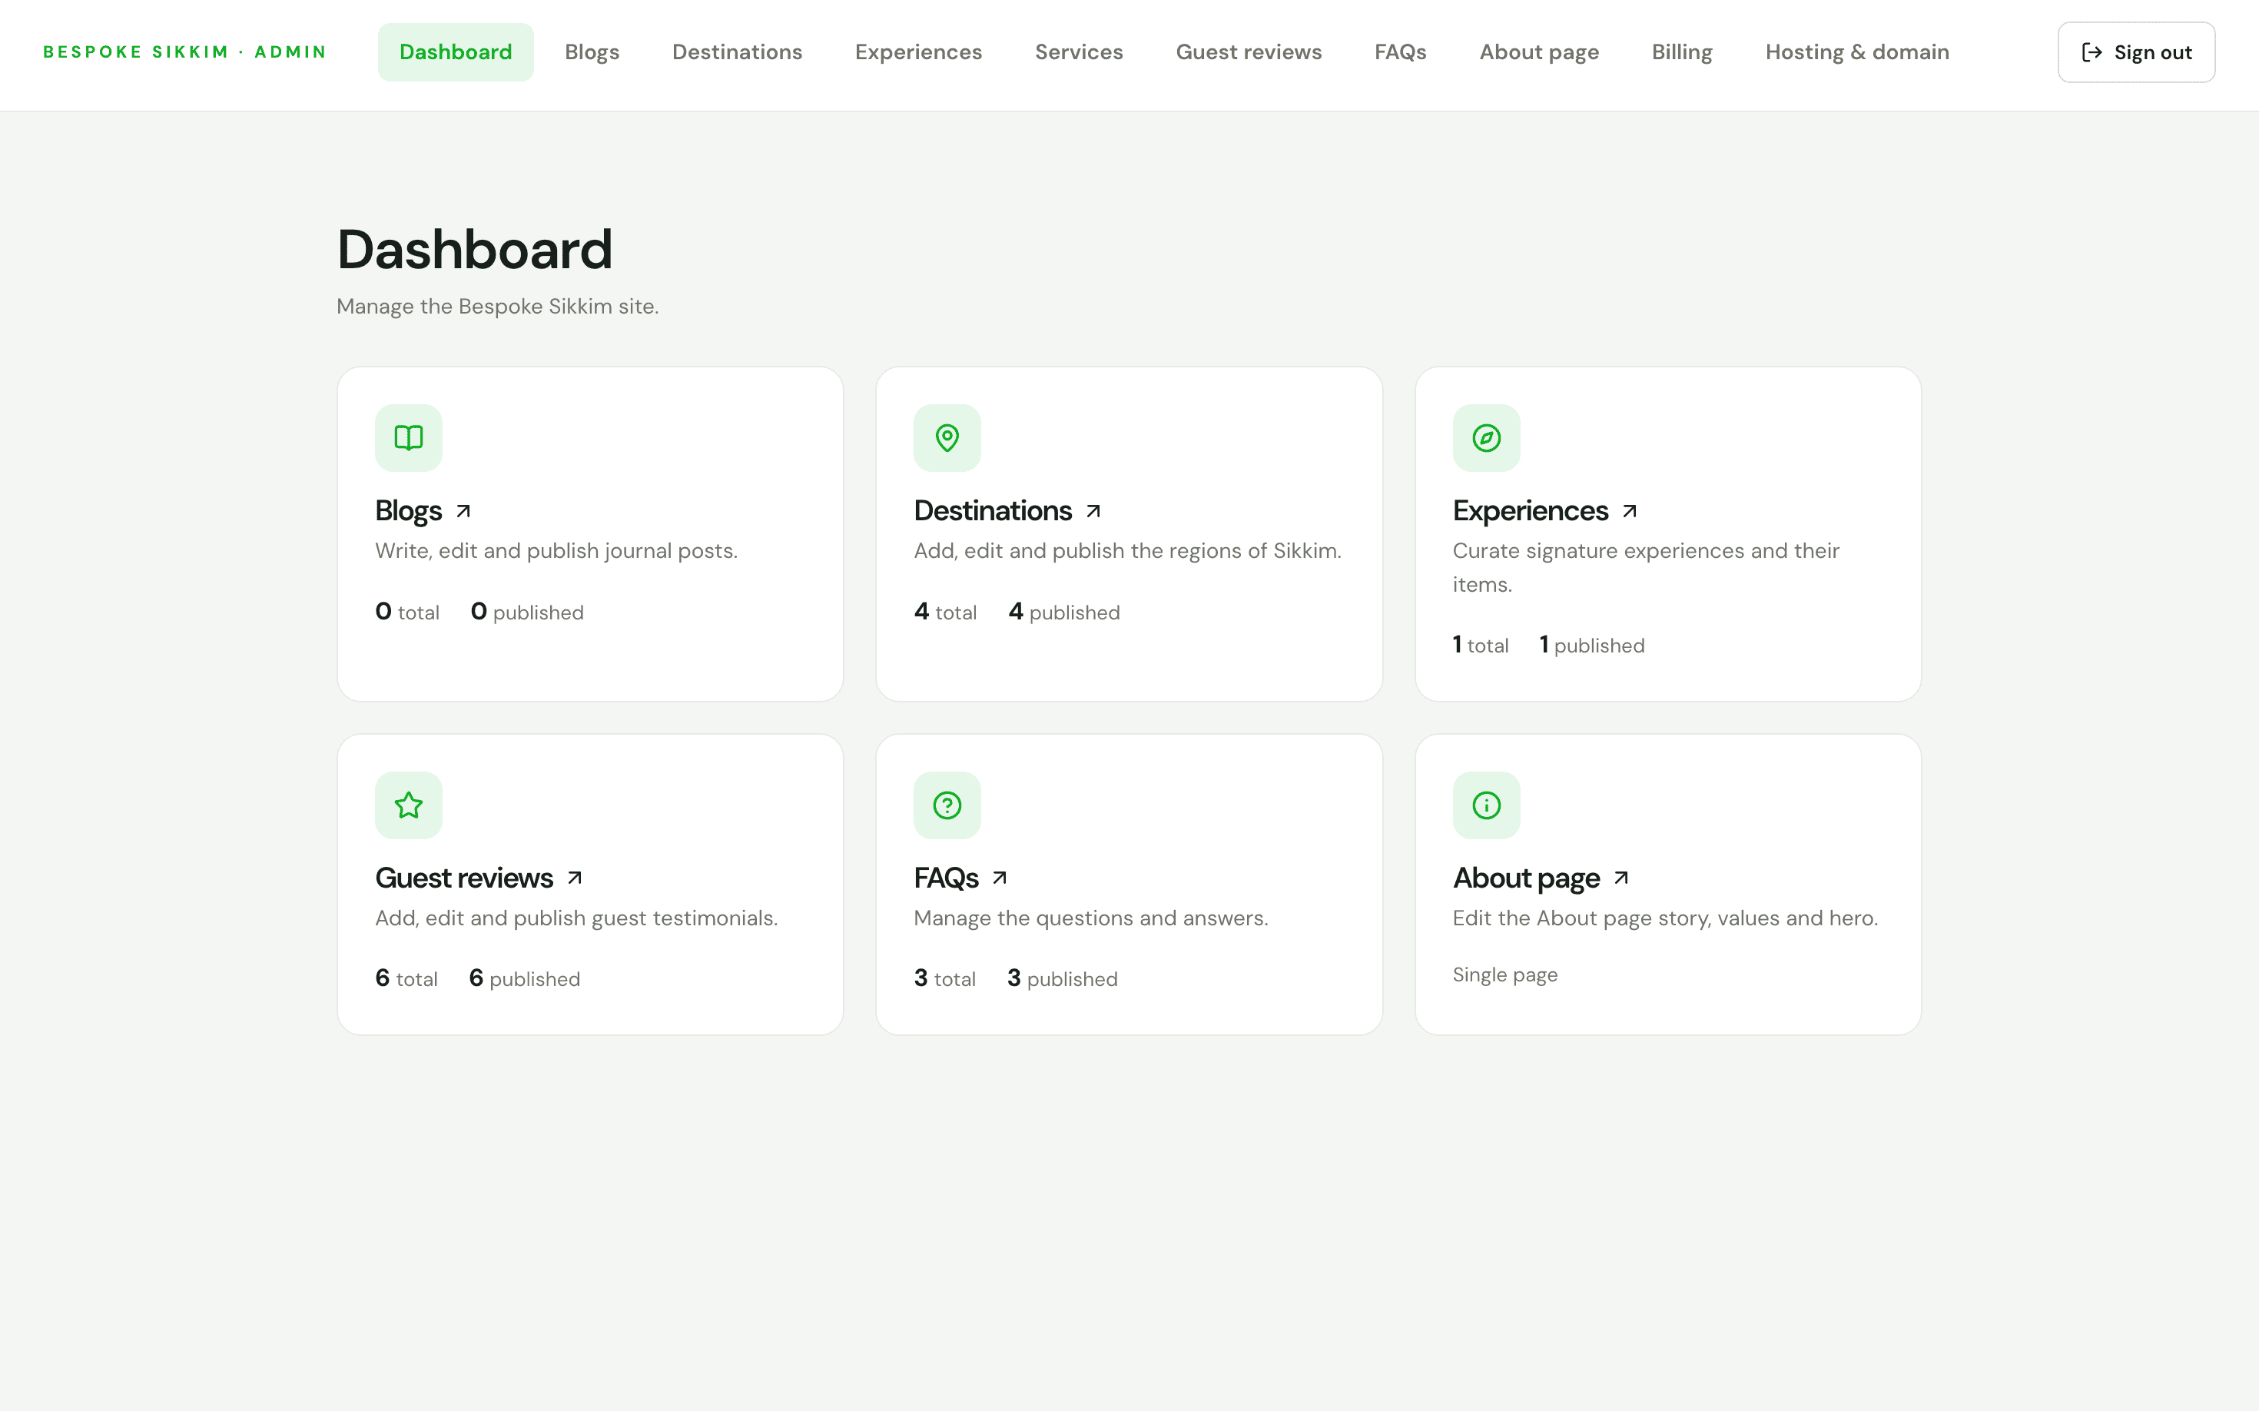Click the Blogs card book icon
This screenshot has width=2259, height=1411.
click(x=409, y=438)
